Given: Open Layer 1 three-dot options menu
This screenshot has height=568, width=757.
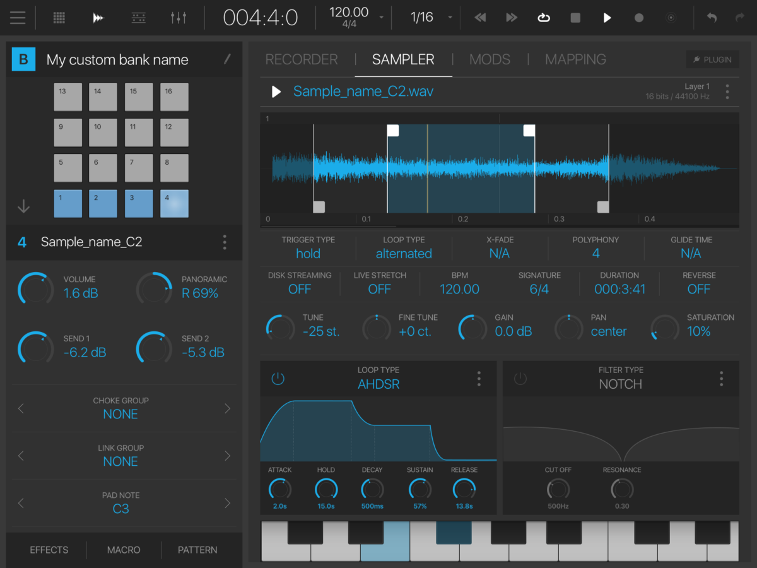Looking at the screenshot, I should (727, 92).
